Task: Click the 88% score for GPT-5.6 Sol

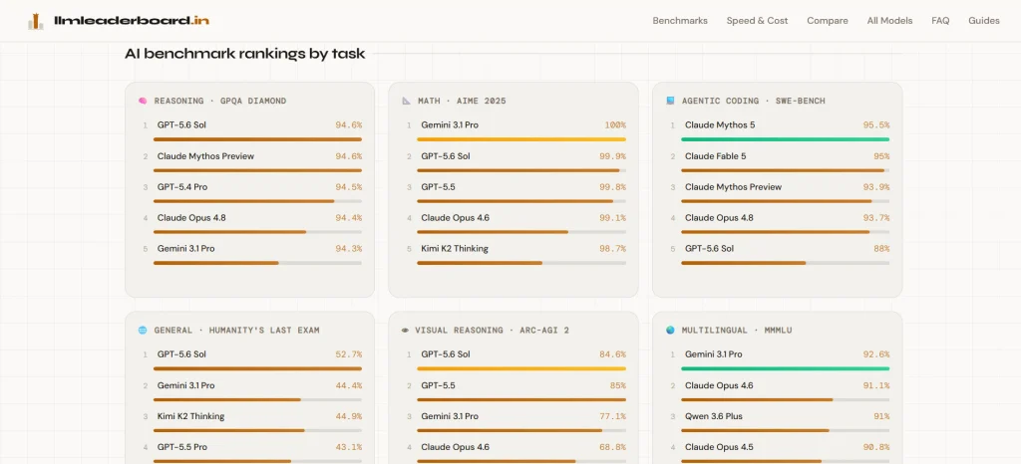Action: click(881, 248)
